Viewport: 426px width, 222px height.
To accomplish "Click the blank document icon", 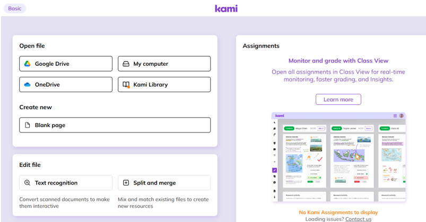I will point(28,125).
